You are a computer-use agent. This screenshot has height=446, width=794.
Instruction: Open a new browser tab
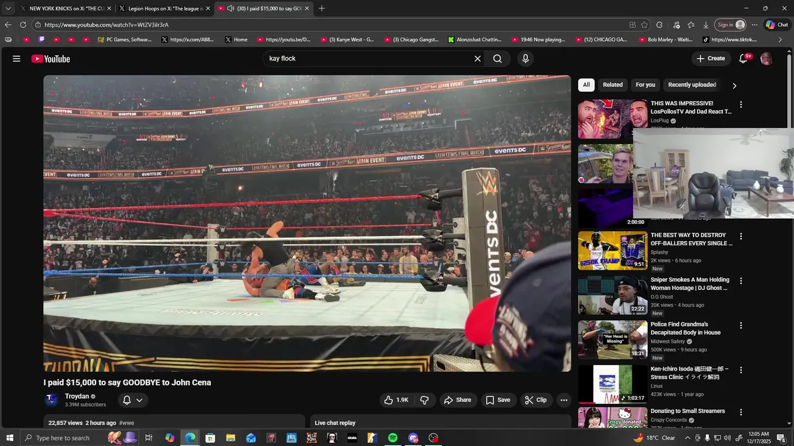click(321, 9)
